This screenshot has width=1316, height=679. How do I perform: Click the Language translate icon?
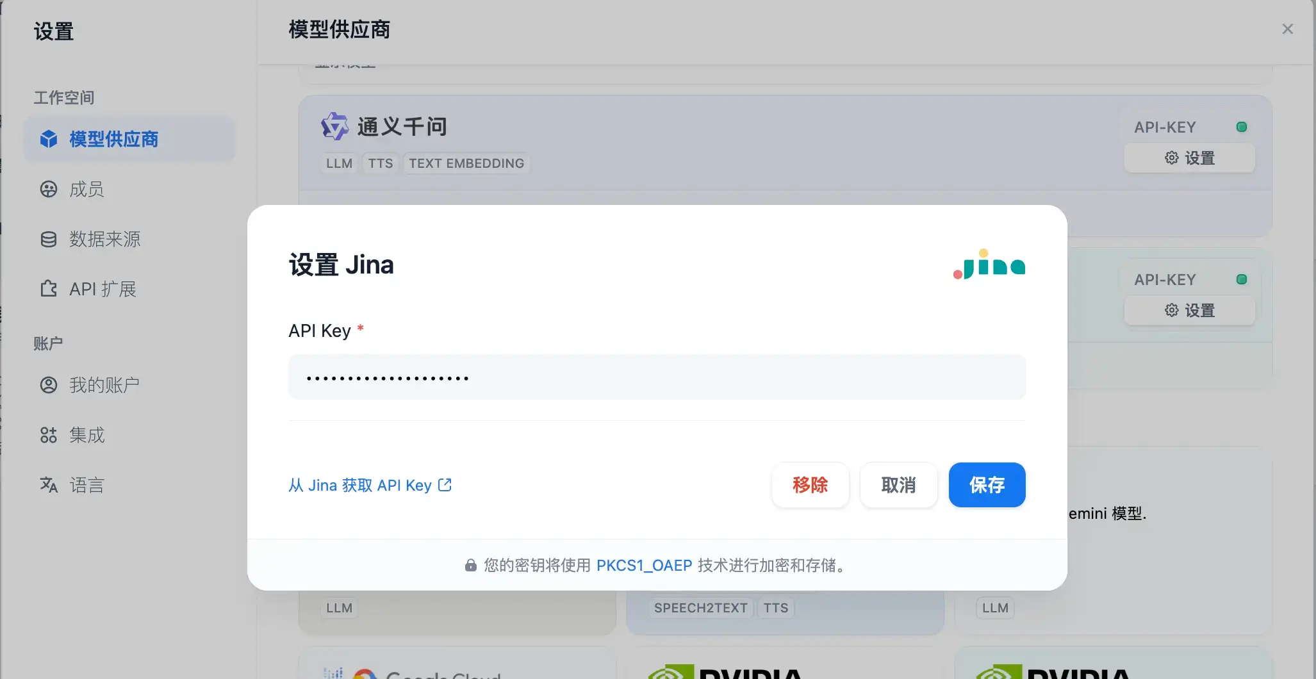(x=49, y=485)
